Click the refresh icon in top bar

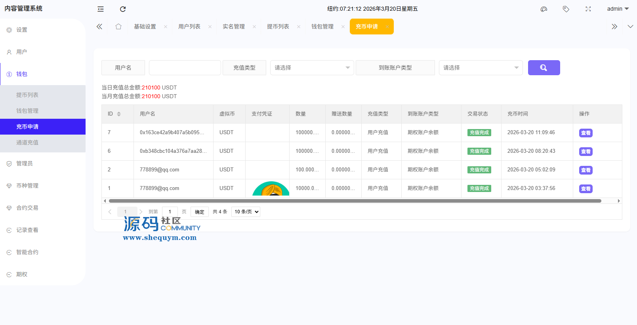click(x=123, y=9)
